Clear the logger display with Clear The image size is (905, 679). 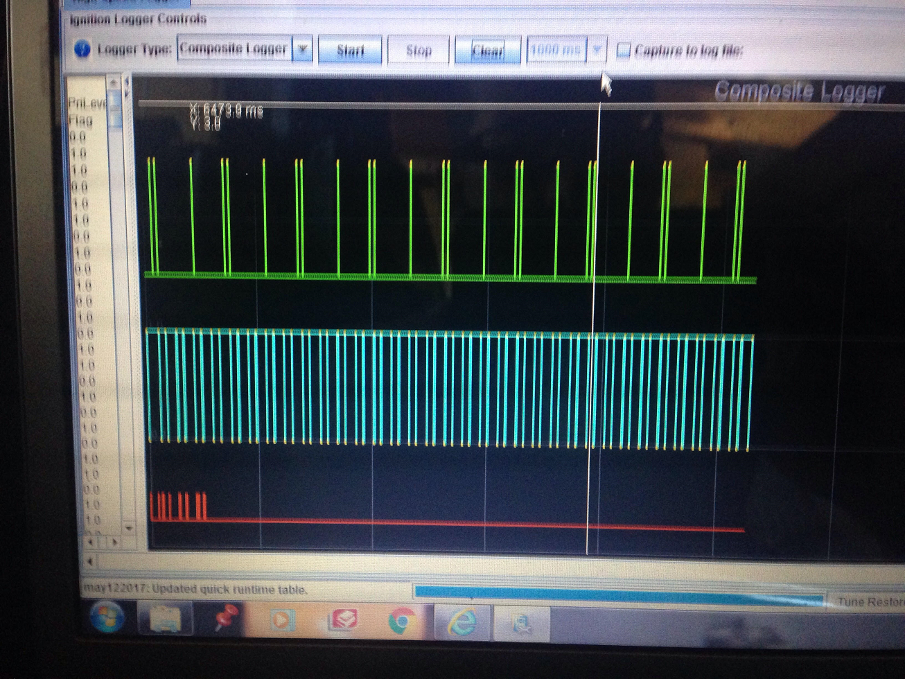(x=488, y=51)
